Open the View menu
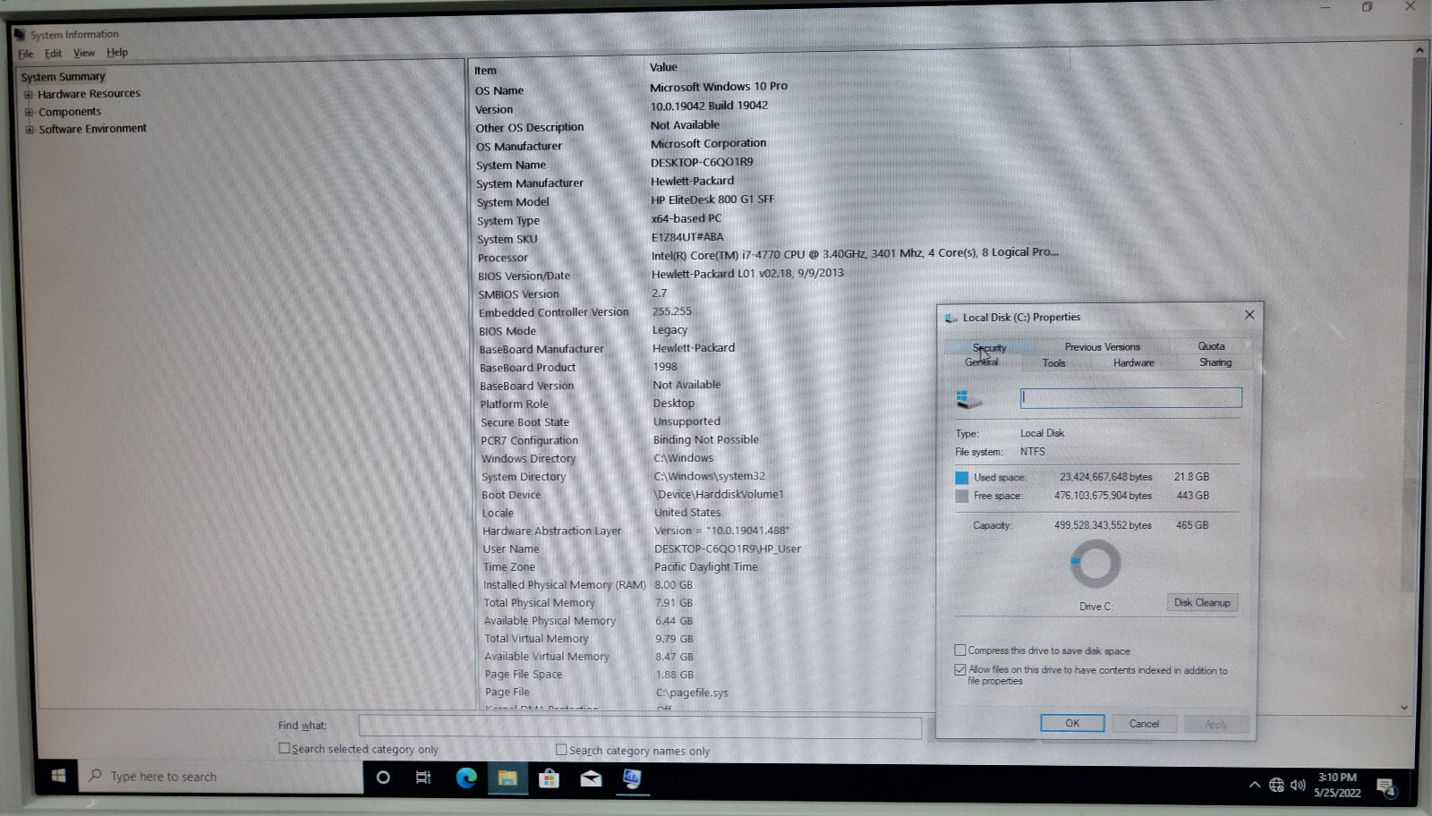 84,53
